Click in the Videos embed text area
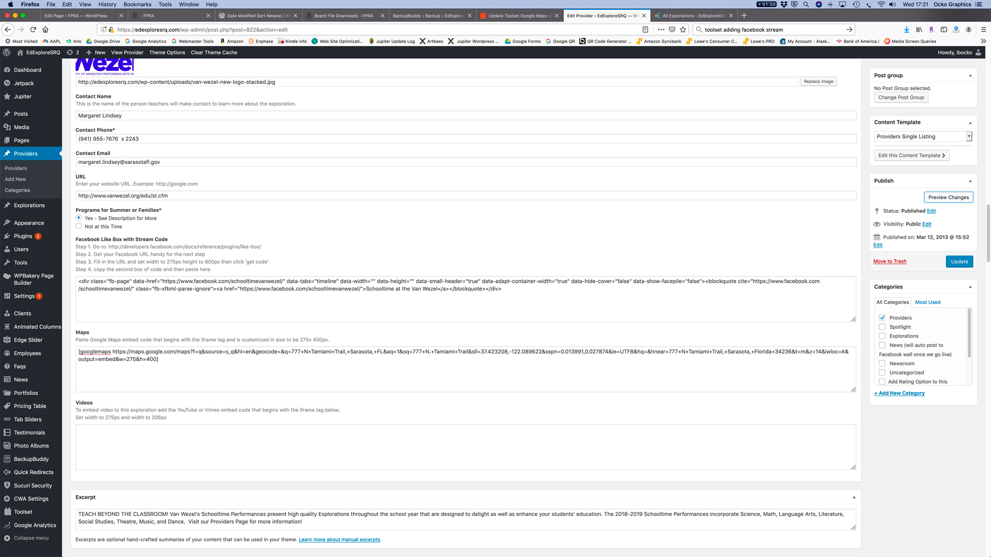 (466, 448)
